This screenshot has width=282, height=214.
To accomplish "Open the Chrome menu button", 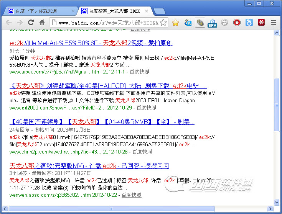I will [274, 23].
